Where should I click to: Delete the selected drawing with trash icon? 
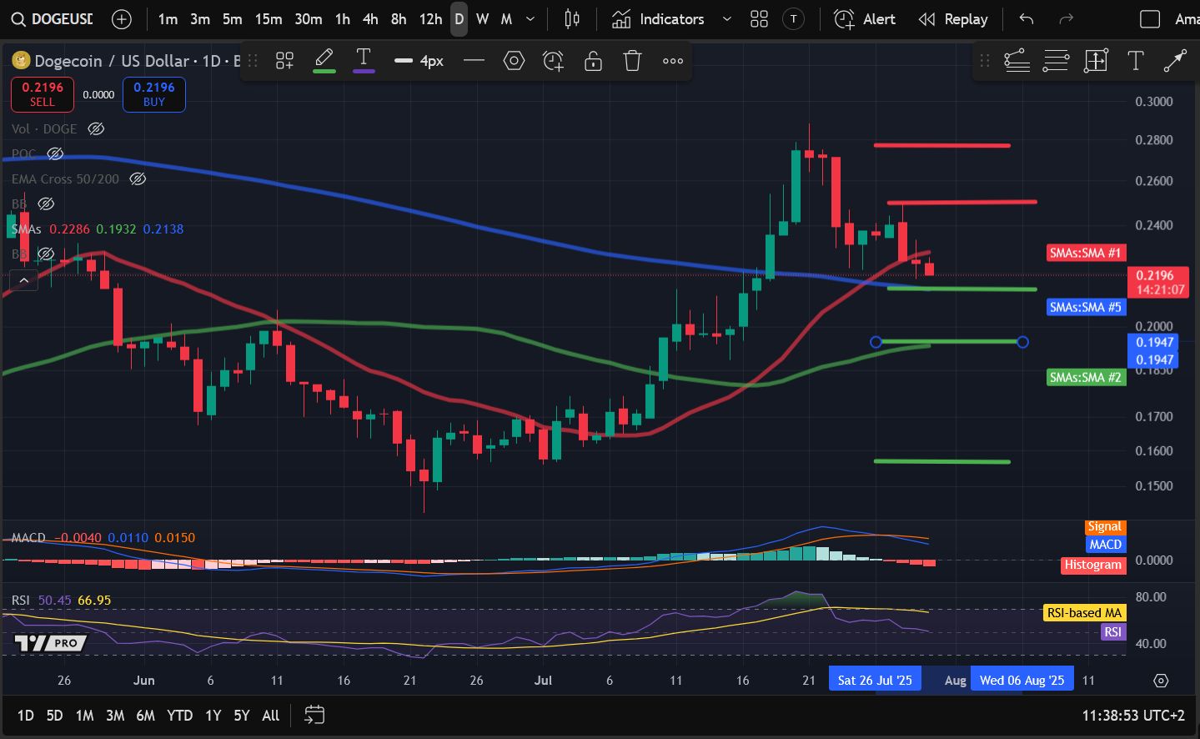632,61
